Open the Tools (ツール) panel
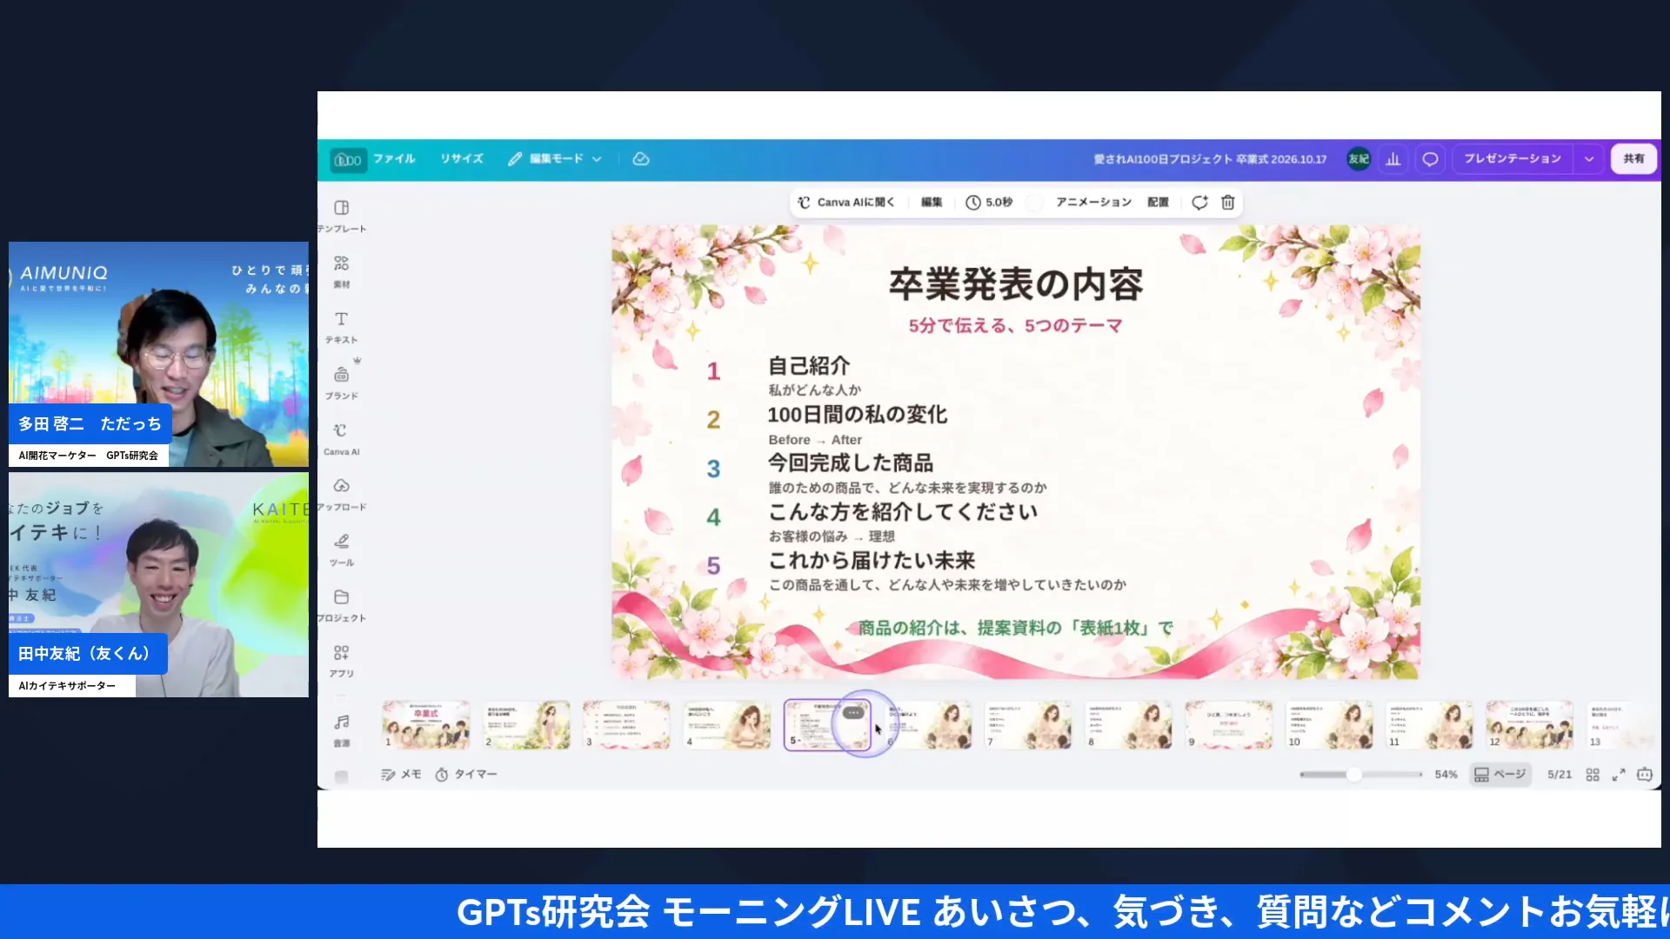Viewport: 1670px width, 939px height. [x=341, y=549]
